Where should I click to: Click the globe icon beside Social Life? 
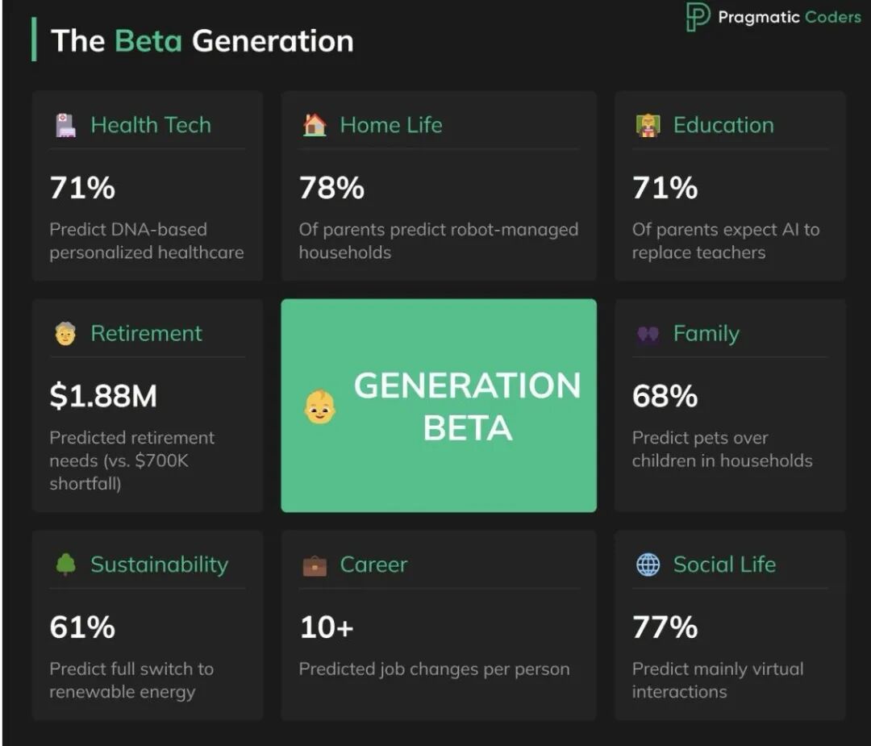648,565
